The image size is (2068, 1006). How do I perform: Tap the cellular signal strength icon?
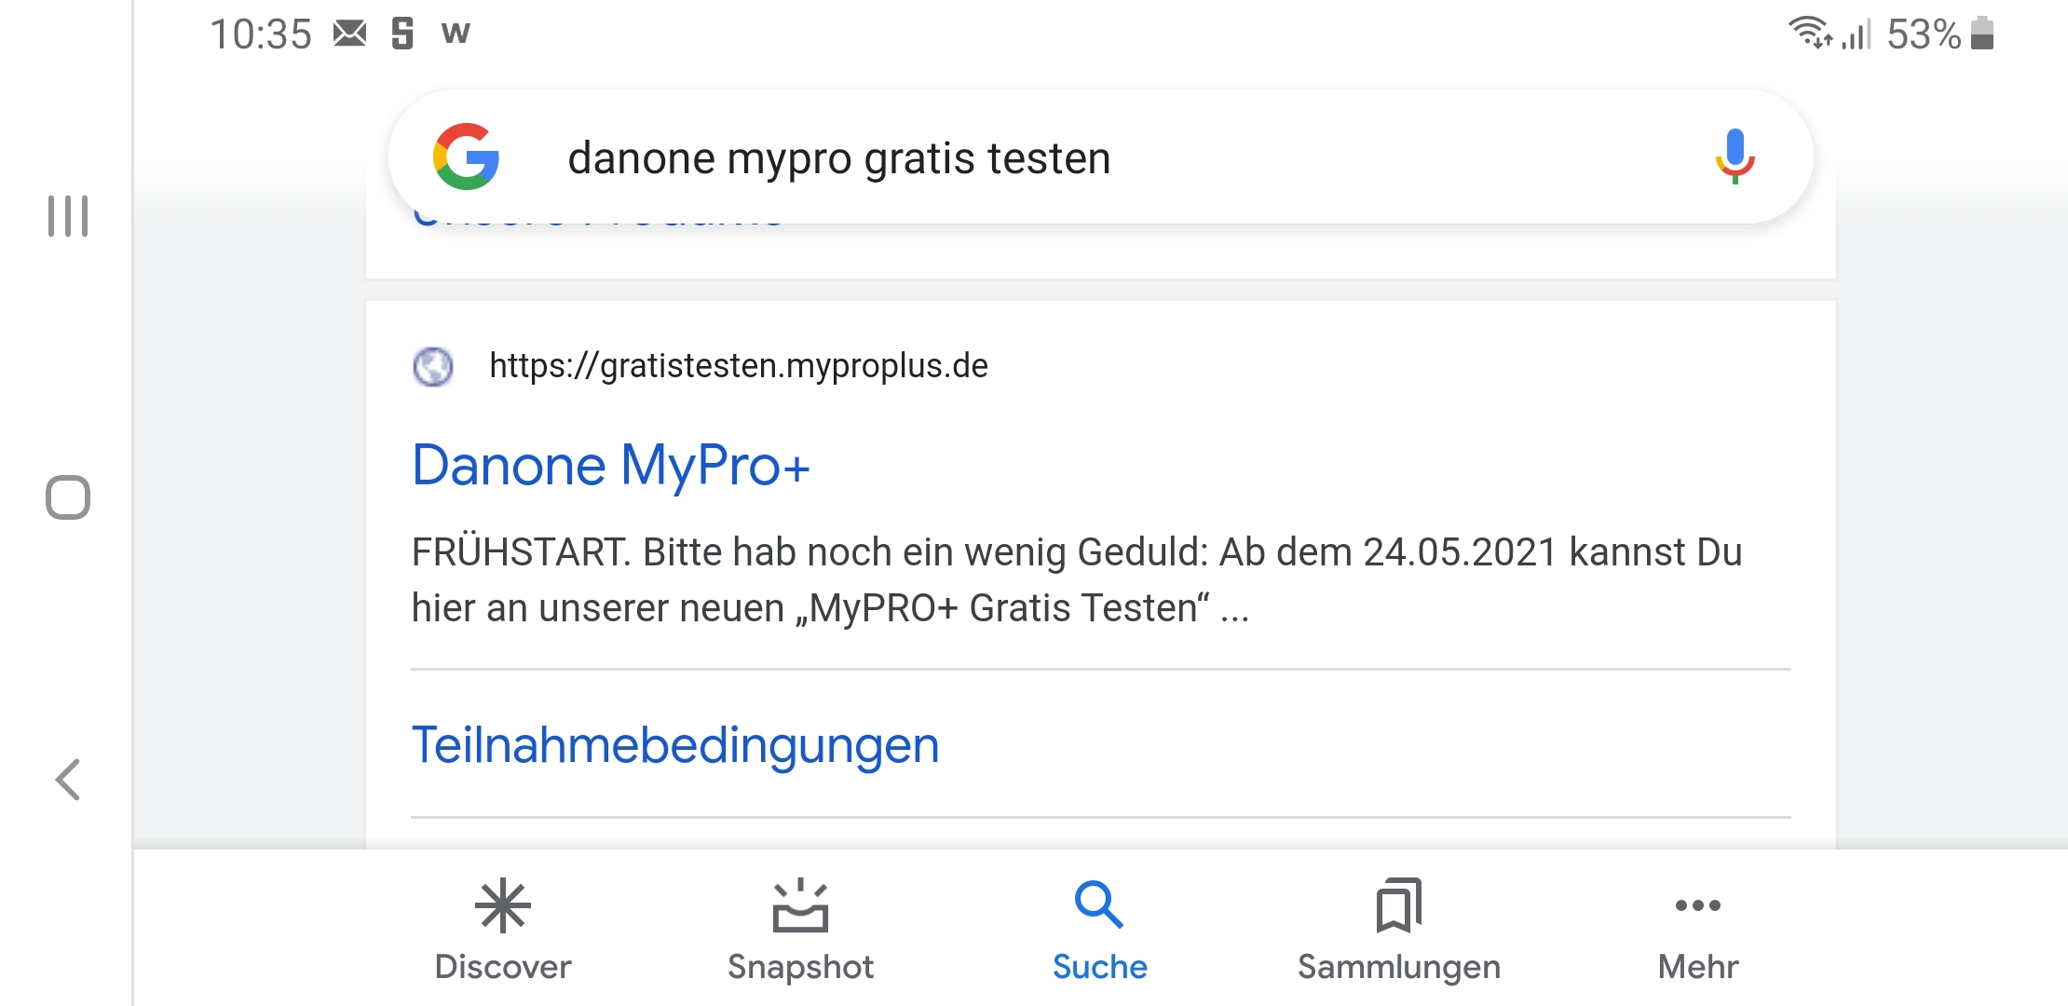(1857, 34)
